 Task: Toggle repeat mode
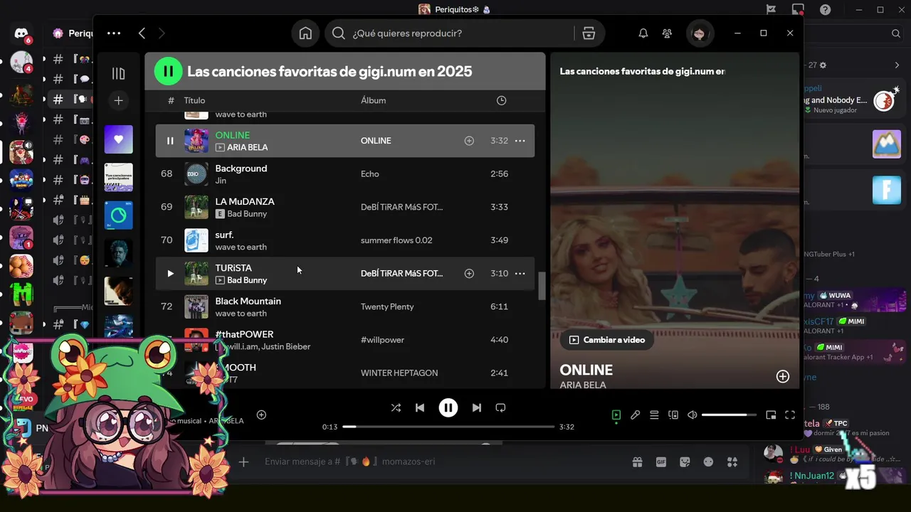click(x=500, y=407)
